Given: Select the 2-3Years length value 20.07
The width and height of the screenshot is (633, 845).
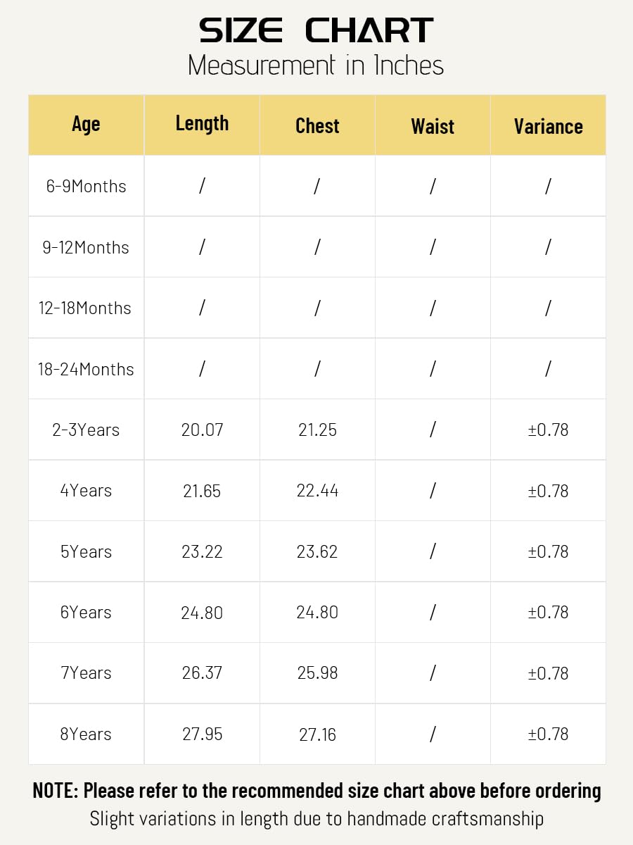Looking at the screenshot, I should click(x=202, y=430).
